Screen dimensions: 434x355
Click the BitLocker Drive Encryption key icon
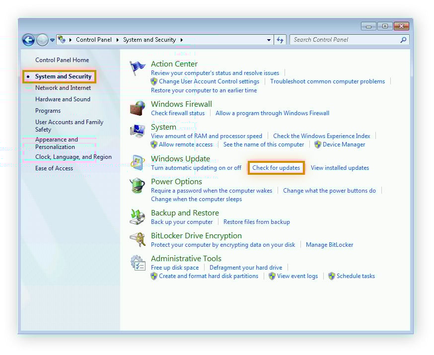coord(138,240)
